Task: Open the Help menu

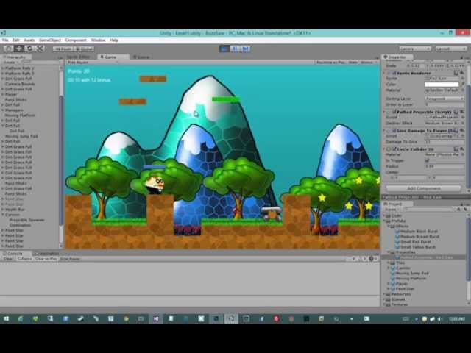Action: click(x=113, y=40)
